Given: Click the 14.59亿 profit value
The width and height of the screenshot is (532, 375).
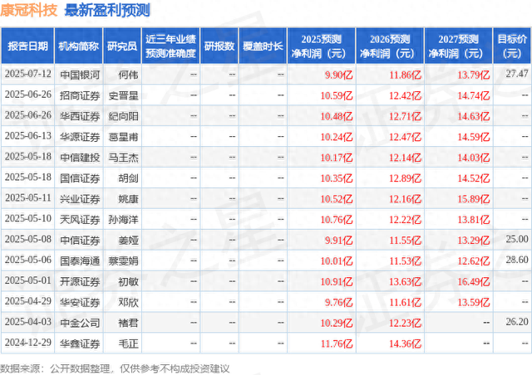Looking at the screenshot, I should point(474,137).
